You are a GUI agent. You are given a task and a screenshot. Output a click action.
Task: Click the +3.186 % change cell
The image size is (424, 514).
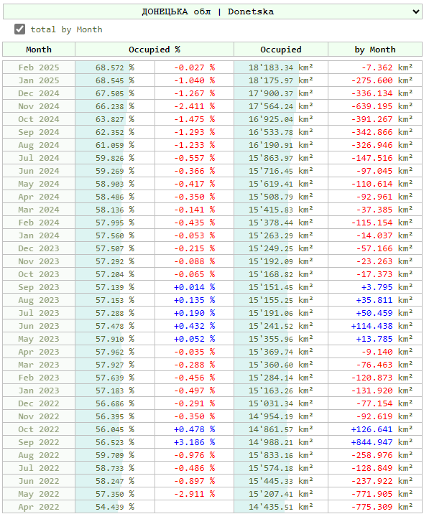pyautogui.click(x=194, y=442)
